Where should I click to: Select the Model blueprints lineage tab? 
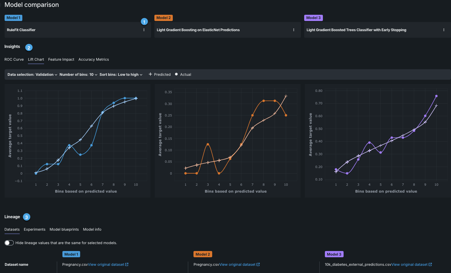coord(64,229)
